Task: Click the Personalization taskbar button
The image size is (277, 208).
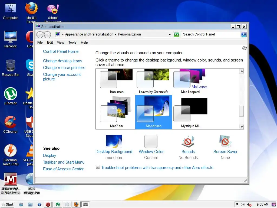Action: point(85,204)
